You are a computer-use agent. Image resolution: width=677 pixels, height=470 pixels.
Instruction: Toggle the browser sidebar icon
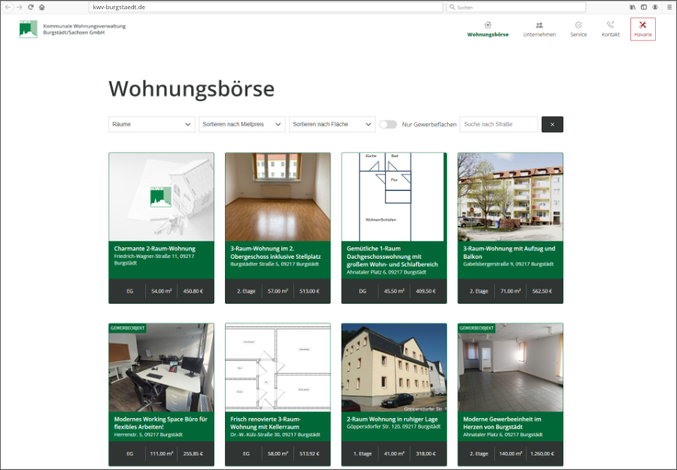point(644,7)
